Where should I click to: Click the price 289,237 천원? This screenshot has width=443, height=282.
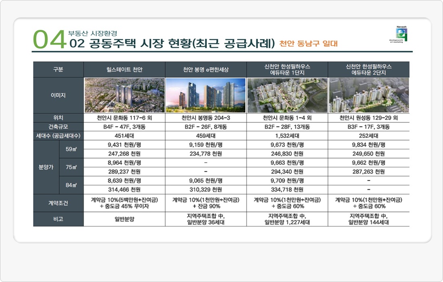pyautogui.click(x=124, y=172)
